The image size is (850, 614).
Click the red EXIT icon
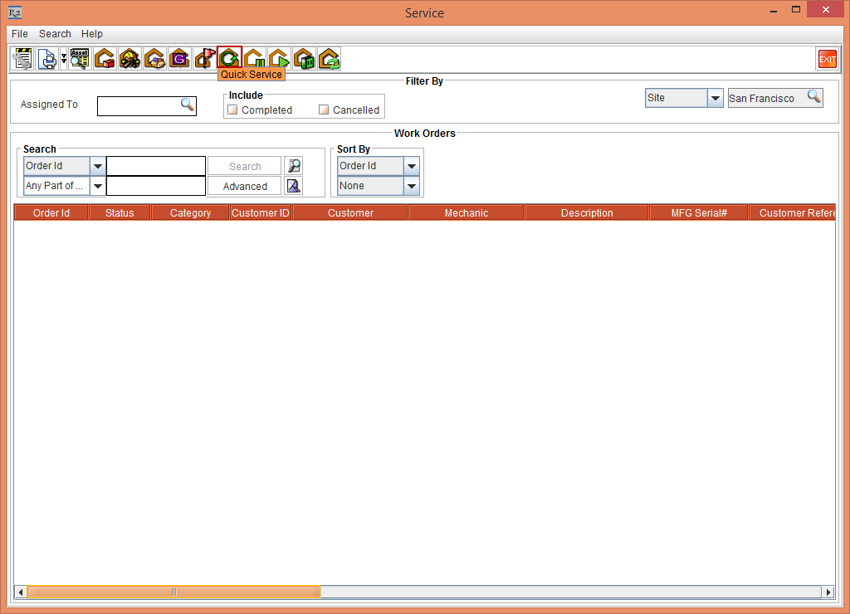pyautogui.click(x=827, y=59)
